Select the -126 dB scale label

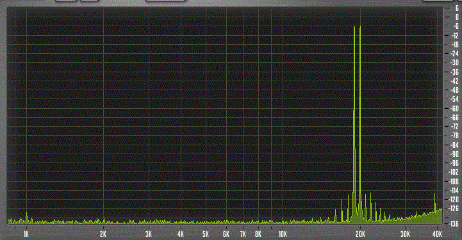click(x=454, y=209)
